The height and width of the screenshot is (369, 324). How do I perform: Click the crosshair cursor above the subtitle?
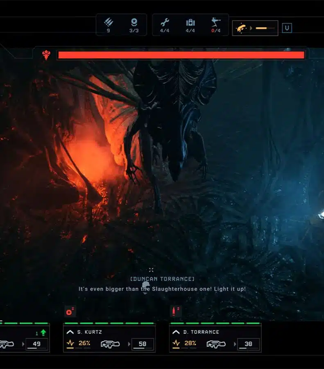(151, 270)
